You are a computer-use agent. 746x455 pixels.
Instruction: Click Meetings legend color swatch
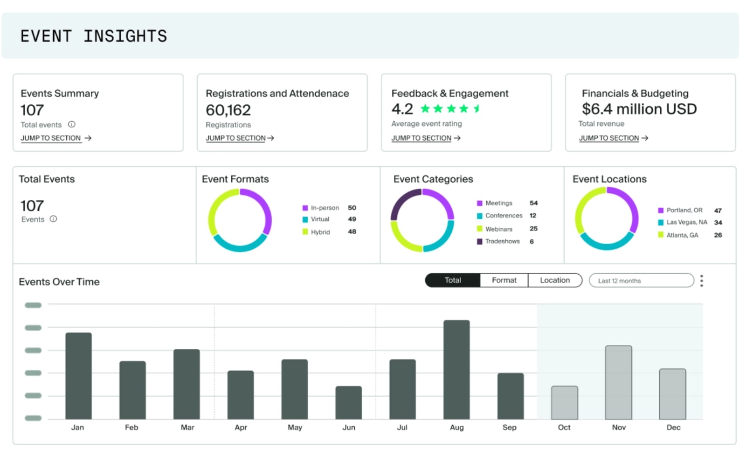[x=480, y=204]
